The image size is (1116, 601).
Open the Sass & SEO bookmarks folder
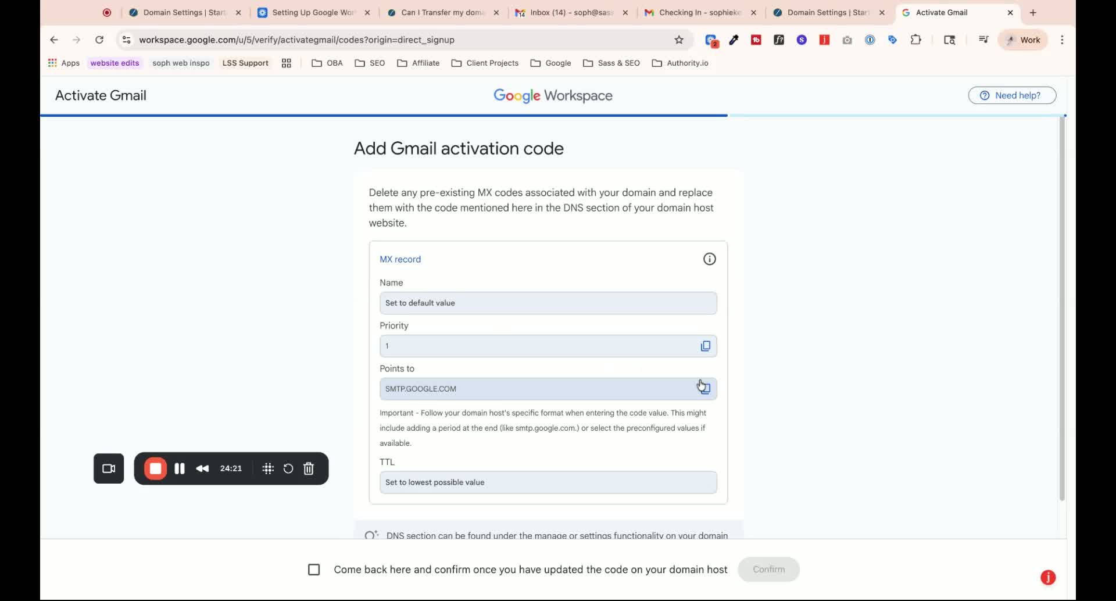tap(611, 63)
